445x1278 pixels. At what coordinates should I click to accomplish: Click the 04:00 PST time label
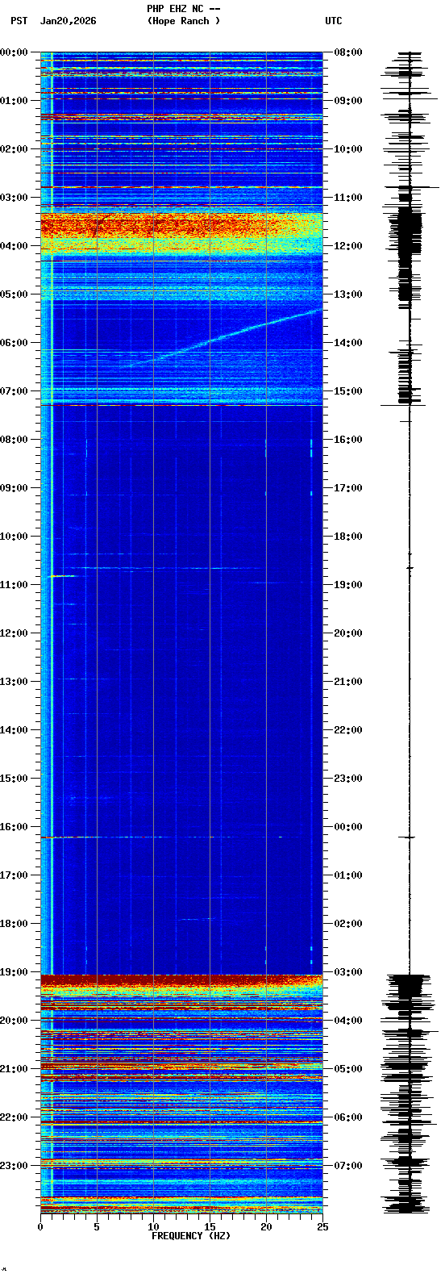point(14,246)
